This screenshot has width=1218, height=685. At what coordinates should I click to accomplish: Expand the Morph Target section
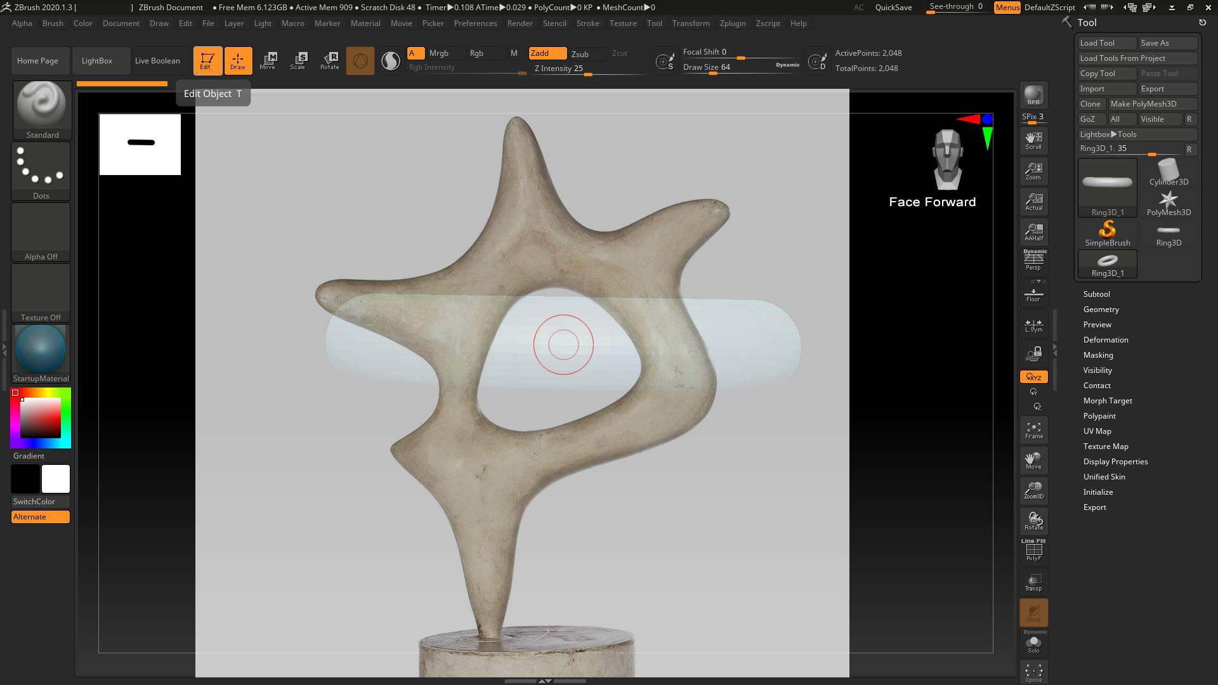coord(1107,401)
